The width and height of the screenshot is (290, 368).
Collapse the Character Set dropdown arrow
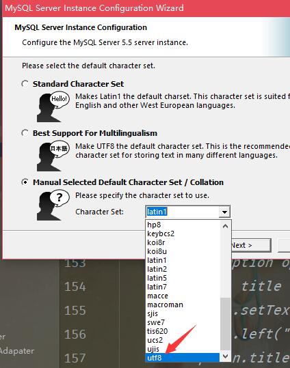224,212
